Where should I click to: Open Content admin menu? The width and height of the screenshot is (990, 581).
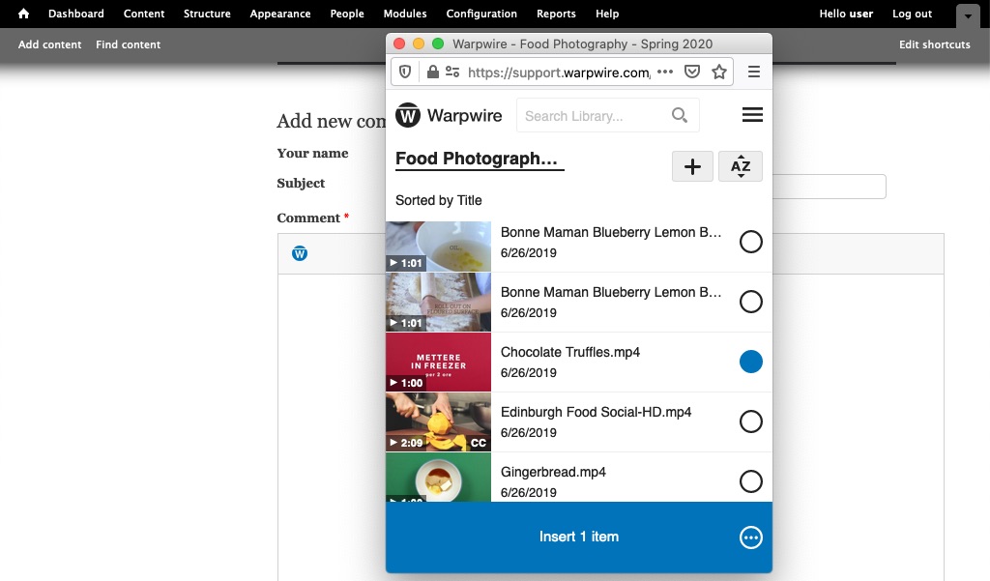(x=144, y=14)
